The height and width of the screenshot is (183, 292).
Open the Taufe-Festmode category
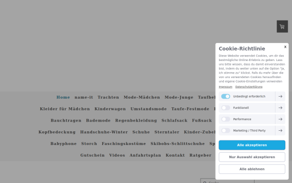(190, 109)
